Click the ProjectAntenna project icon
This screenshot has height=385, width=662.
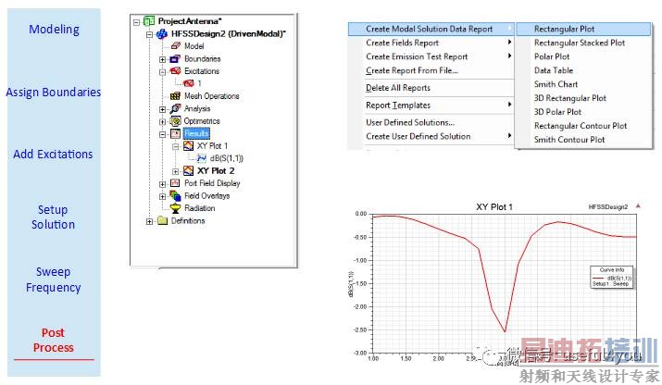pyautogui.click(x=149, y=21)
